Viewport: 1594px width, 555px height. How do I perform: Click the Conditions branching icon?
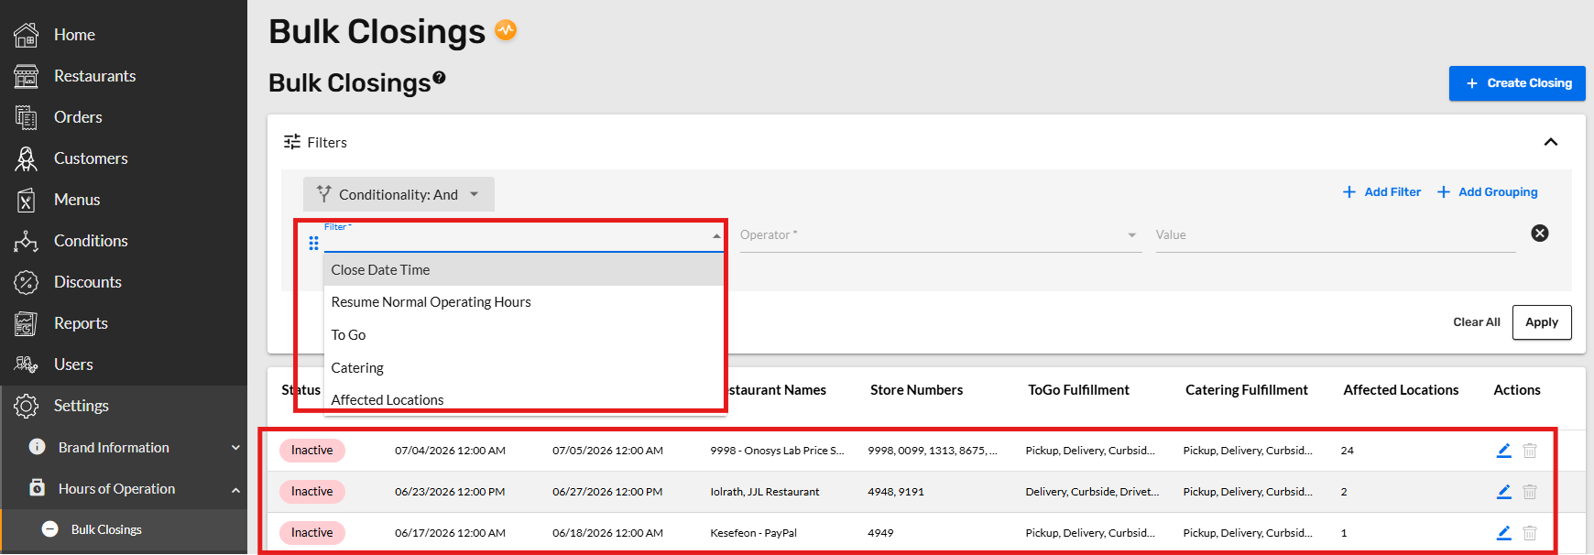26,241
